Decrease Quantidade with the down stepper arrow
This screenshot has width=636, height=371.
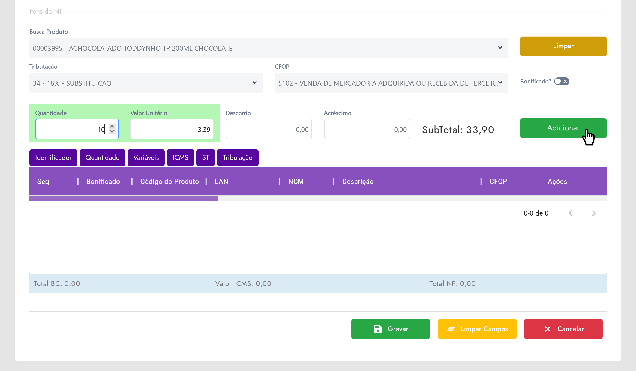[112, 131]
